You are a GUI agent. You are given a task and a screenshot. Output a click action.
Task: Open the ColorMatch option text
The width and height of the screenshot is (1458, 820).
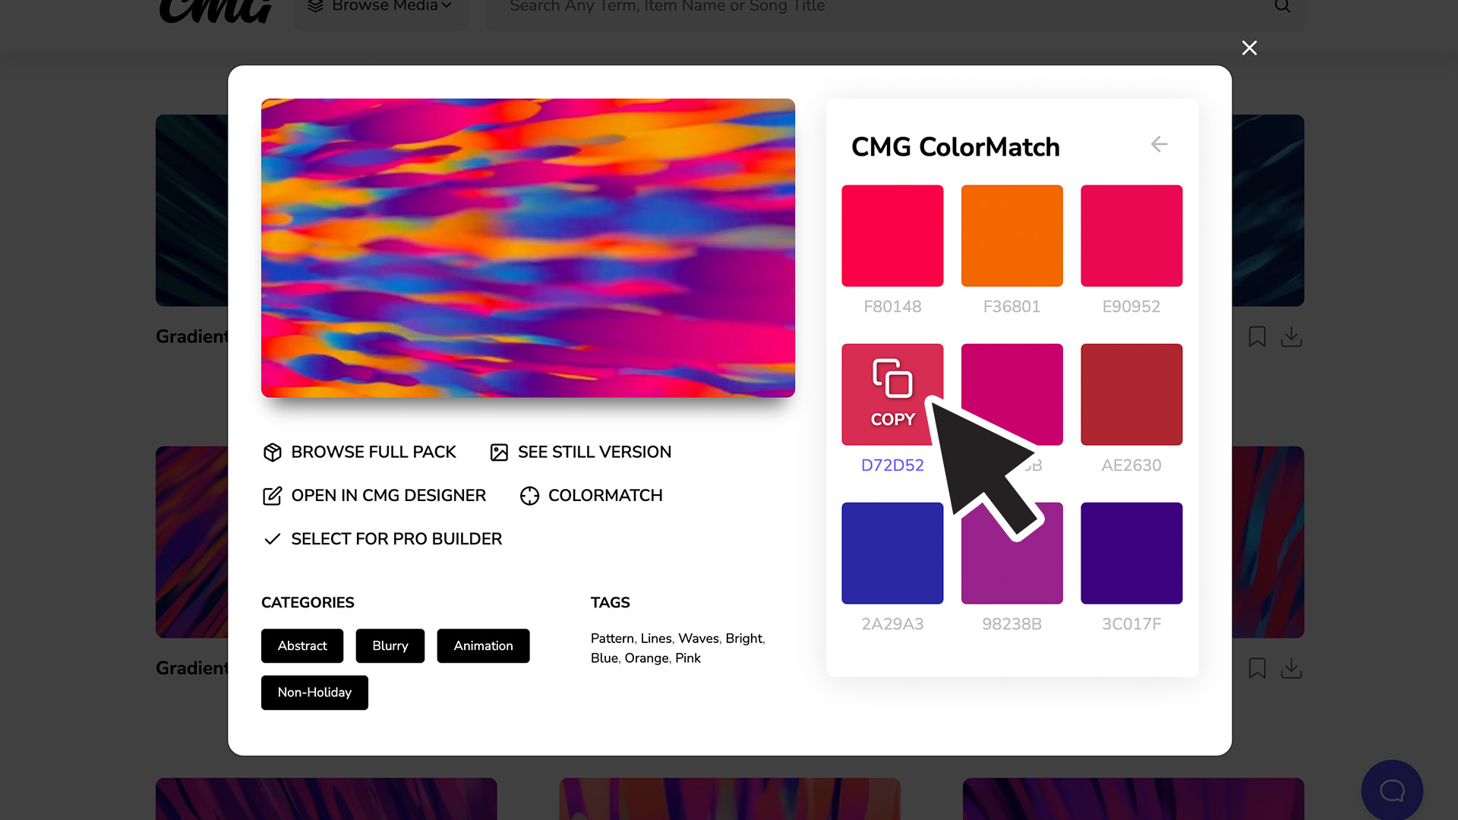[x=605, y=496]
